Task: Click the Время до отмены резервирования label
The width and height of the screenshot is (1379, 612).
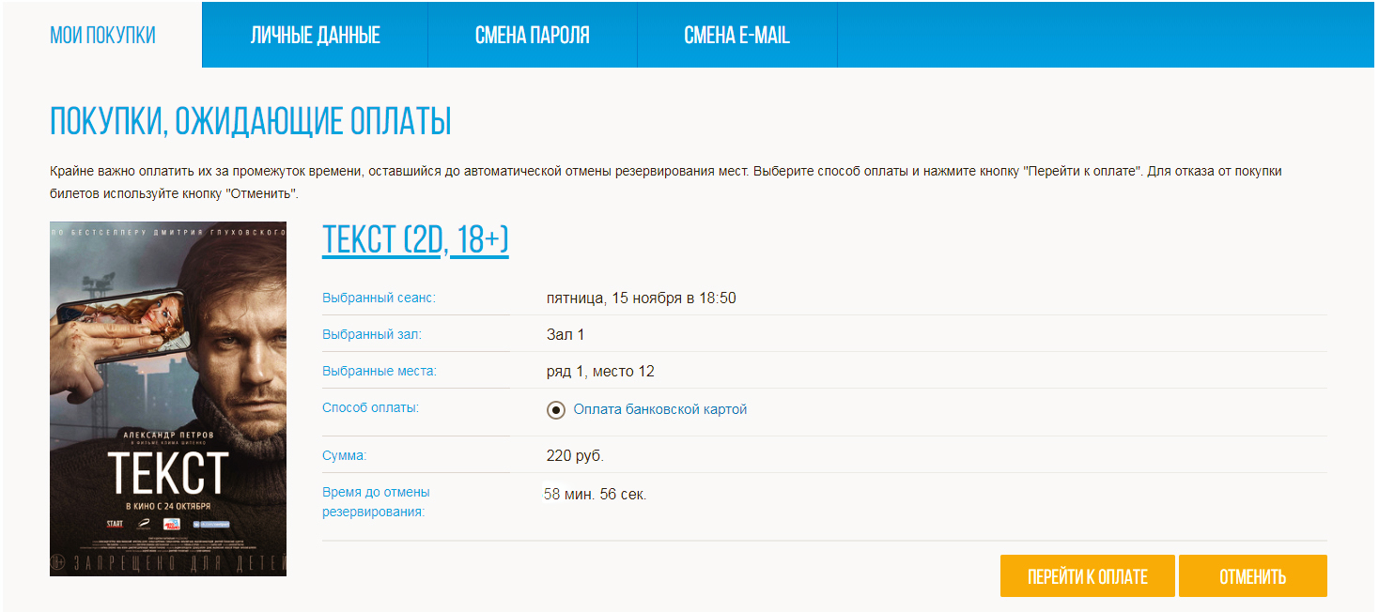Action: (x=376, y=502)
